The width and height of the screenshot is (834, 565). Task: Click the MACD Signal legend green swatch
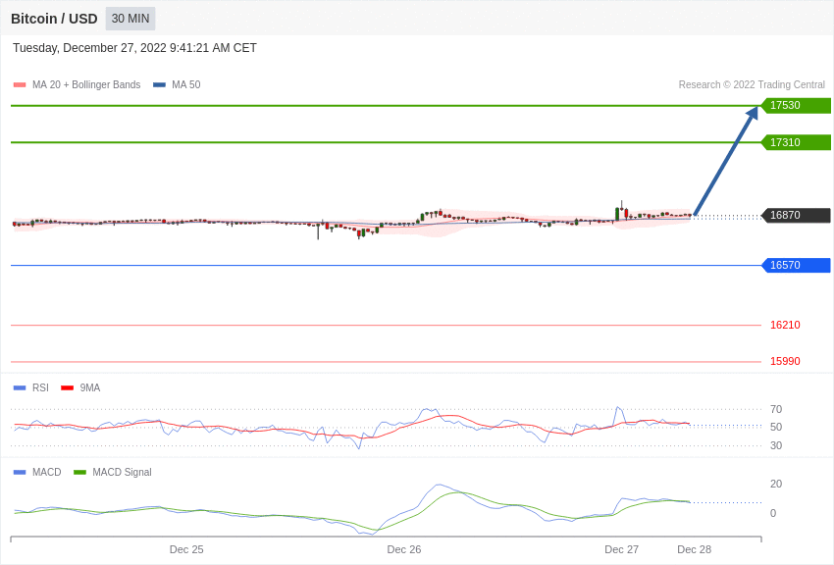click(x=79, y=472)
